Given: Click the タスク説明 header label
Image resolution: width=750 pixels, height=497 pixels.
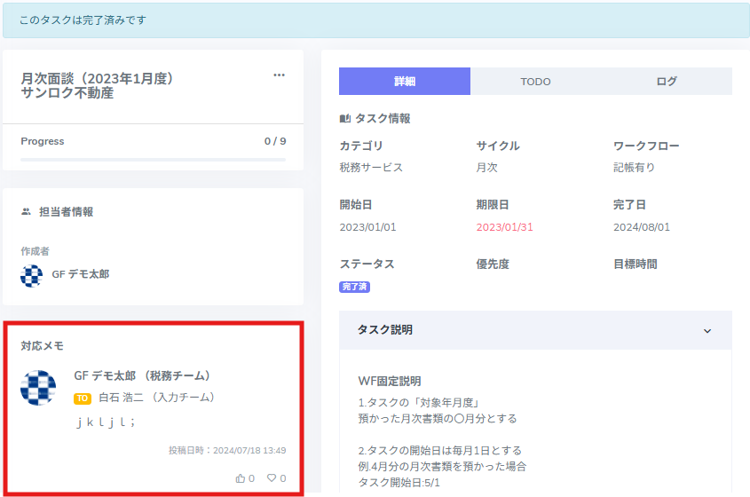Looking at the screenshot, I should coord(384,329).
